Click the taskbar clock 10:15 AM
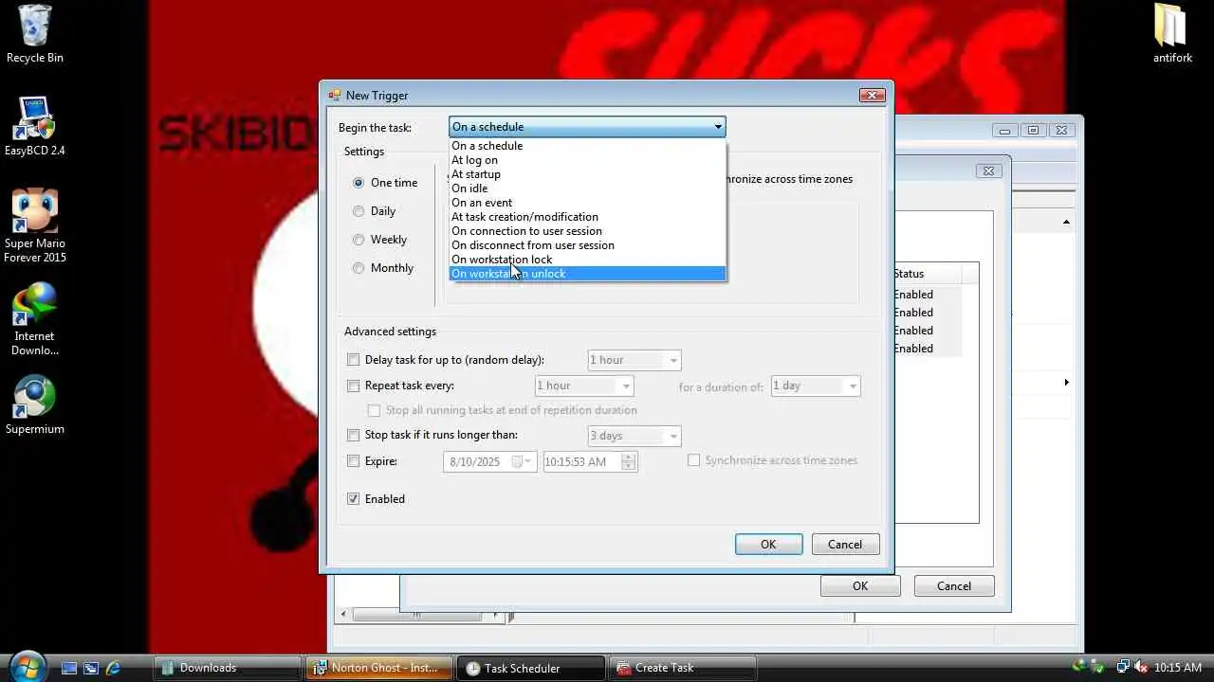 [x=1178, y=668]
